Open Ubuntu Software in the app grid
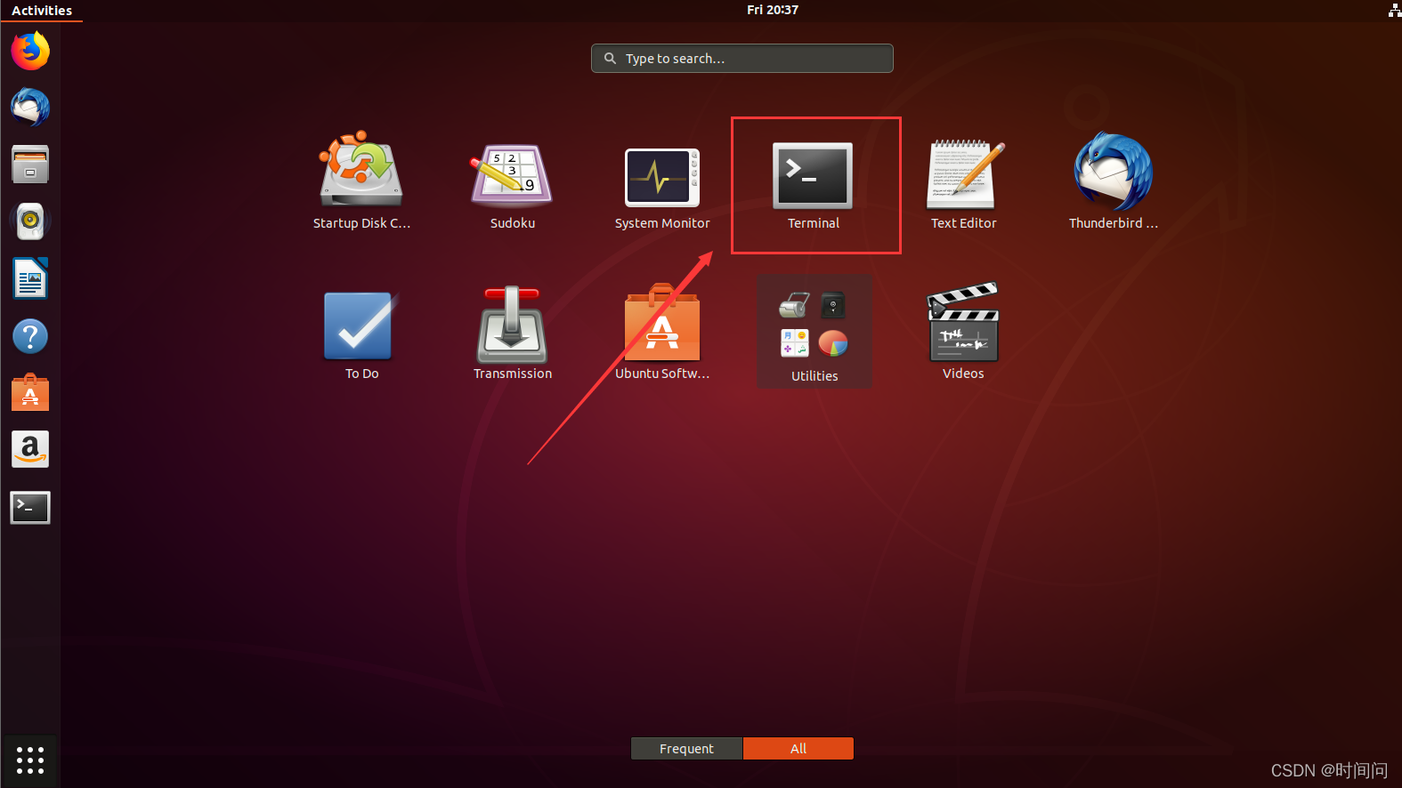Image resolution: width=1402 pixels, height=788 pixels. click(662, 333)
